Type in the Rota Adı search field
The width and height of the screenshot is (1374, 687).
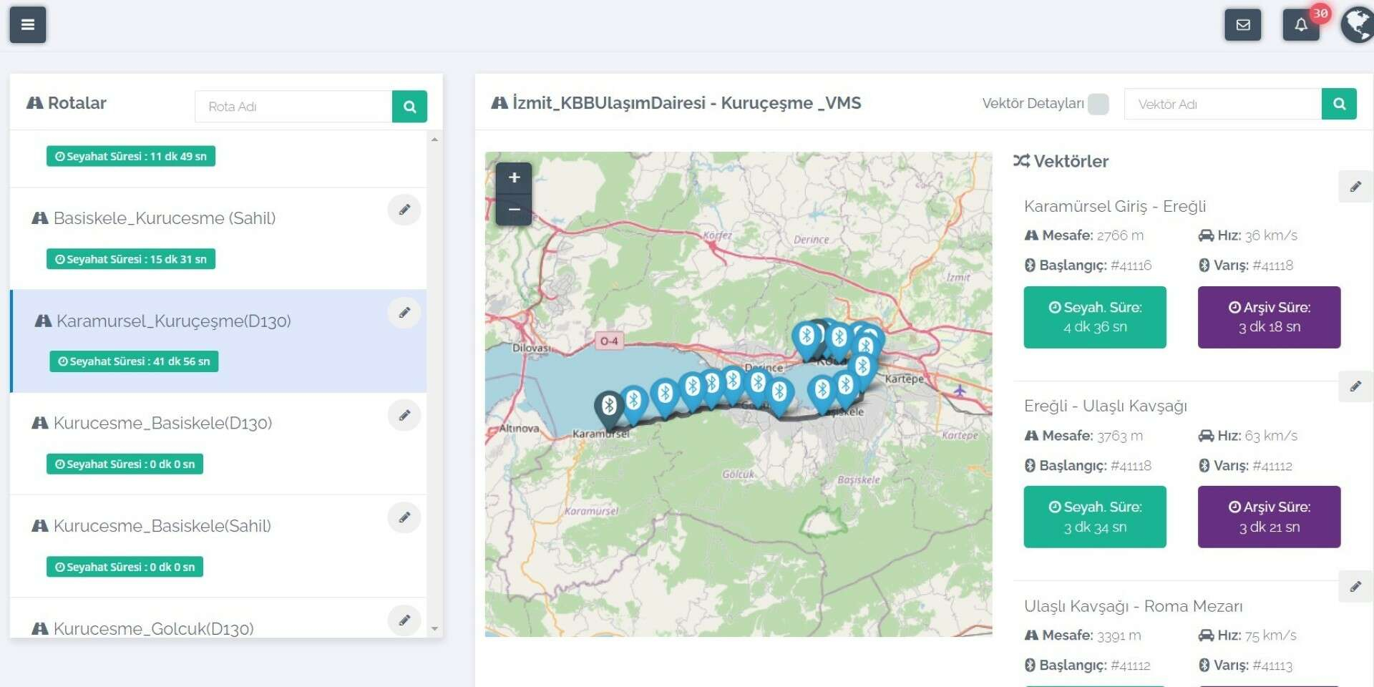[x=293, y=107]
